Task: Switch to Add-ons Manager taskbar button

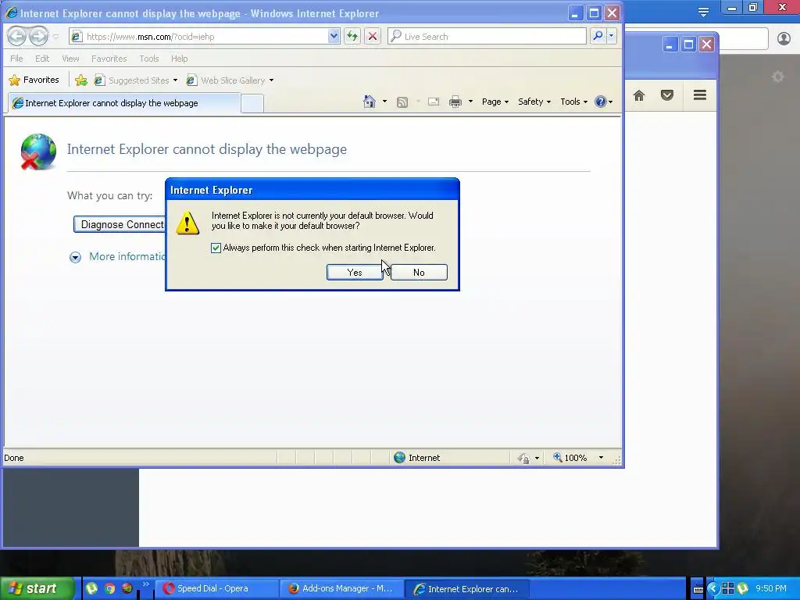Action: [342, 589]
